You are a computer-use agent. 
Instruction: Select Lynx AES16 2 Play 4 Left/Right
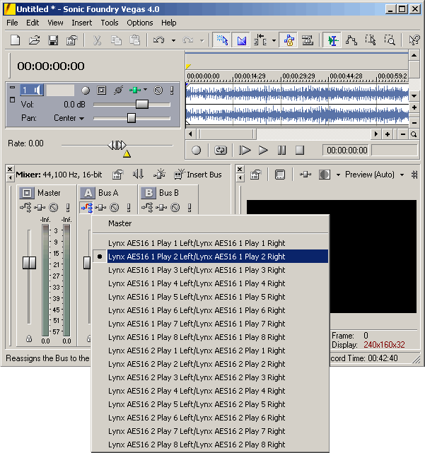[x=211, y=391]
